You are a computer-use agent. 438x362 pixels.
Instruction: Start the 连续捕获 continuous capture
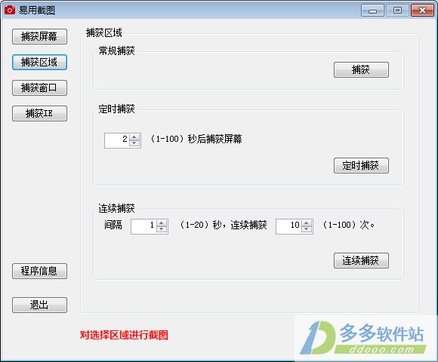point(361,260)
